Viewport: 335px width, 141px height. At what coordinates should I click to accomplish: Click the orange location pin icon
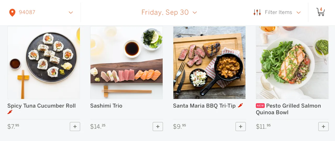pos(12,13)
